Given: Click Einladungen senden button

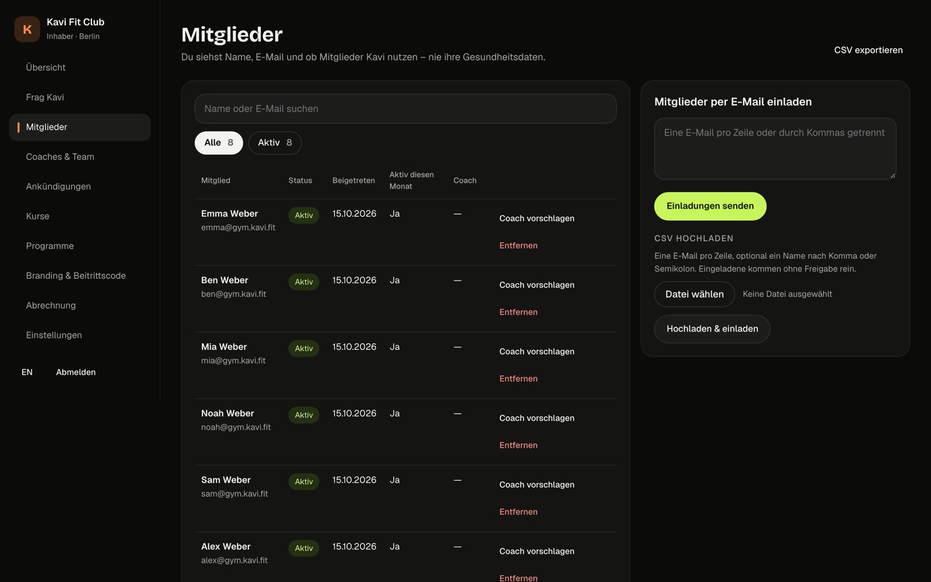Looking at the screenshot, I should click(710, 206).
